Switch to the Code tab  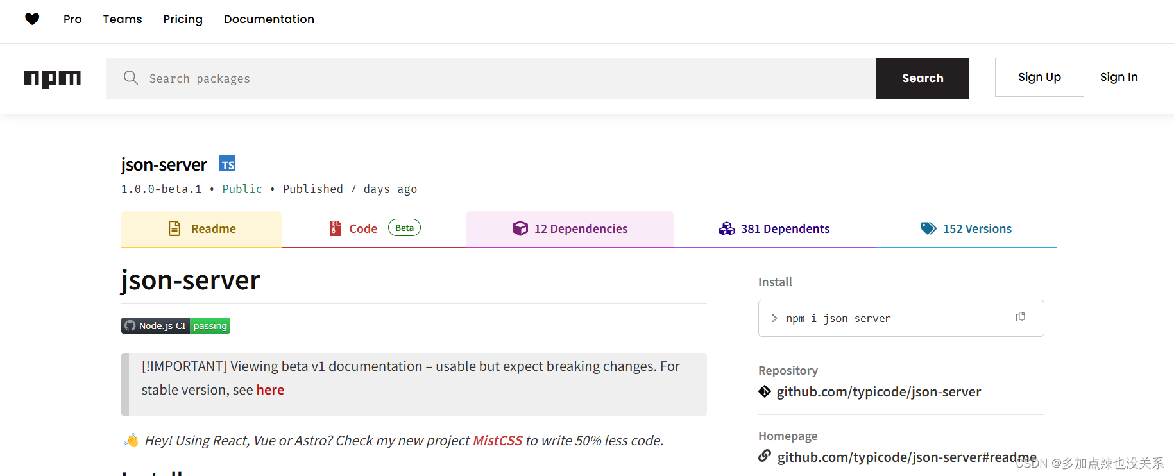tap(374, 229)
